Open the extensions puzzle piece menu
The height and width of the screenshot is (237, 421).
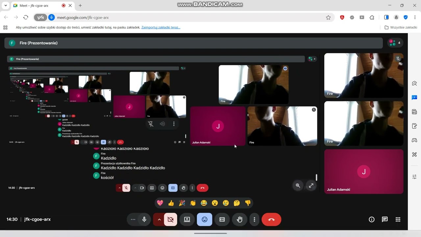[x=372, y=17]
